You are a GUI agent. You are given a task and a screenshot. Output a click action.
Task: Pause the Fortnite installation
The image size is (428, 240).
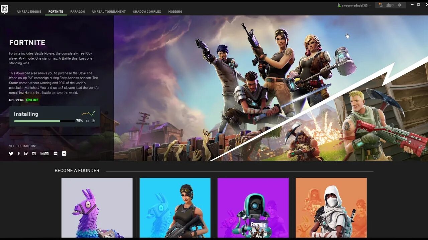pyautogui.click(x=87, y=121)
